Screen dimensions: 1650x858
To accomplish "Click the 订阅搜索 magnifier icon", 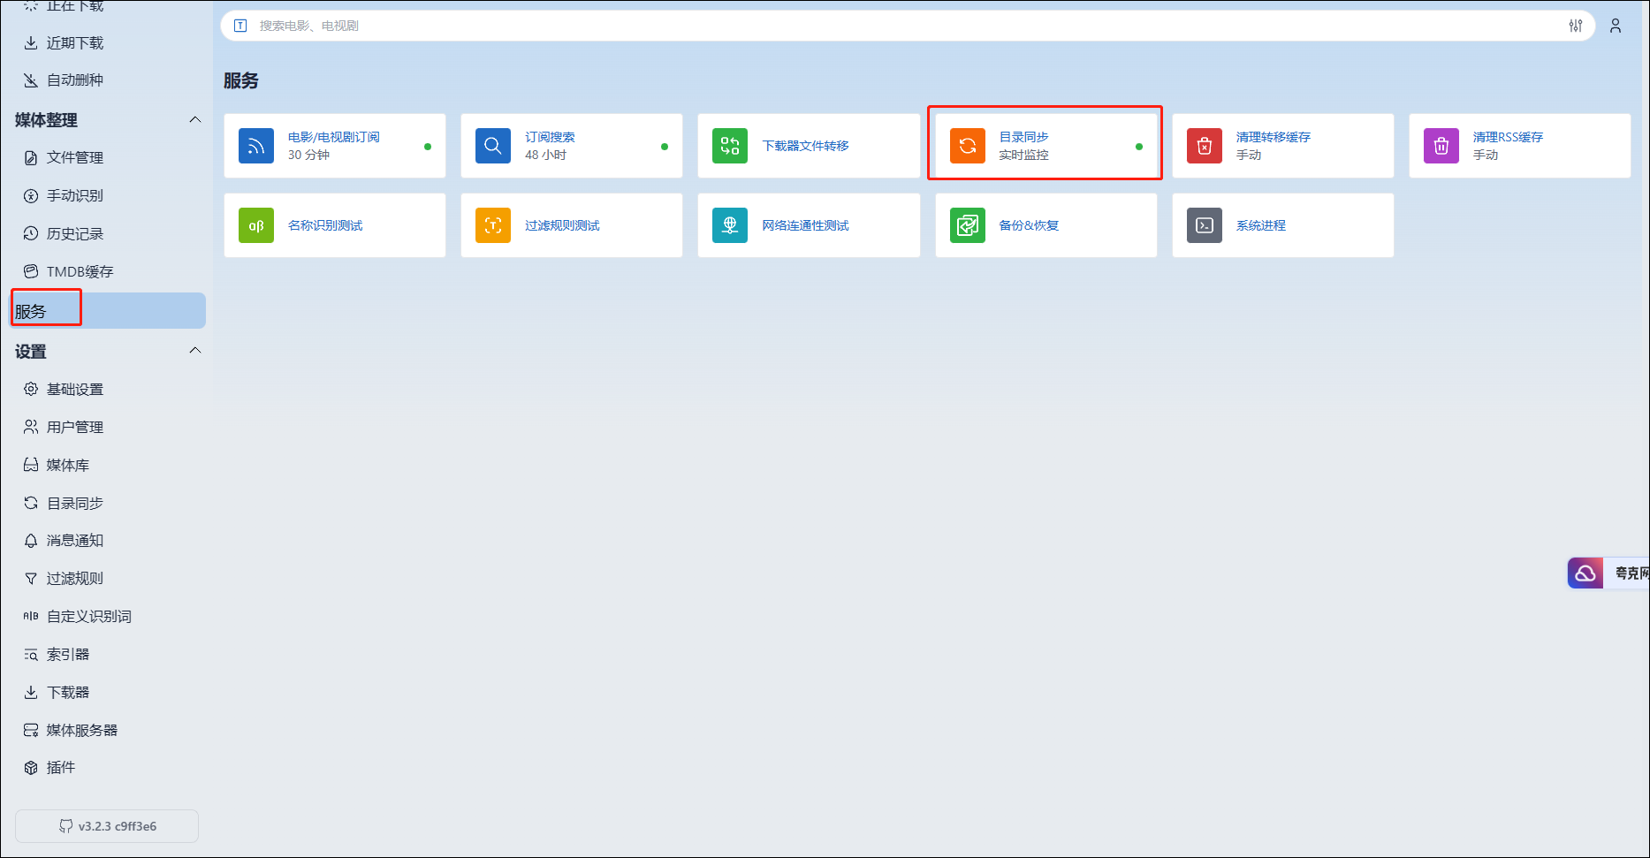I will pos(492,146).
